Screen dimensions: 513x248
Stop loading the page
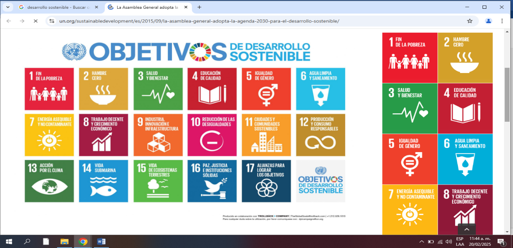coord(35,21)
